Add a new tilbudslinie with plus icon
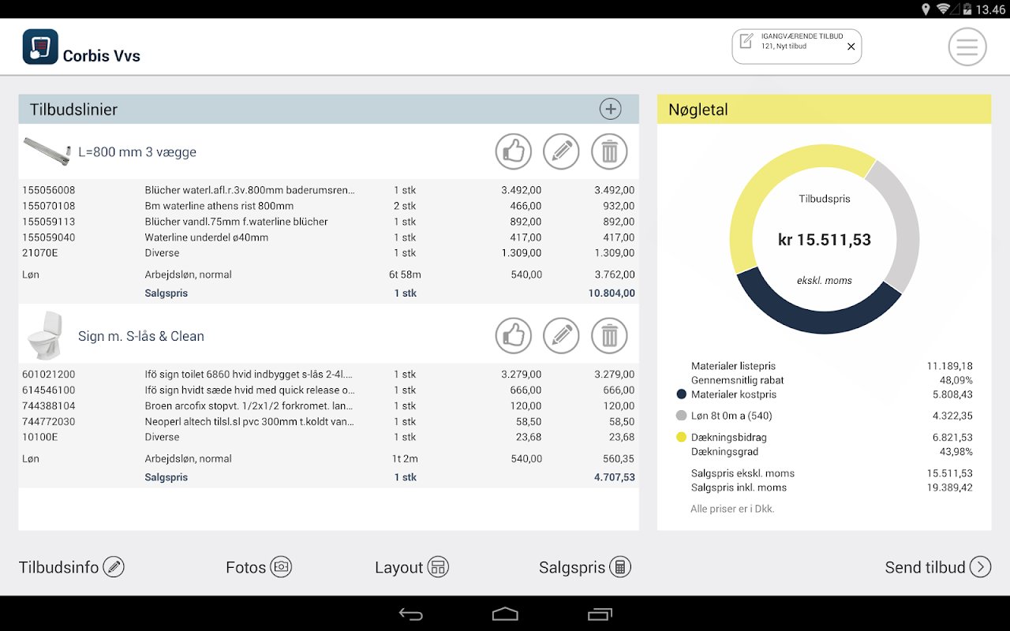The image size is (1010, 631). tap(610, 109)
